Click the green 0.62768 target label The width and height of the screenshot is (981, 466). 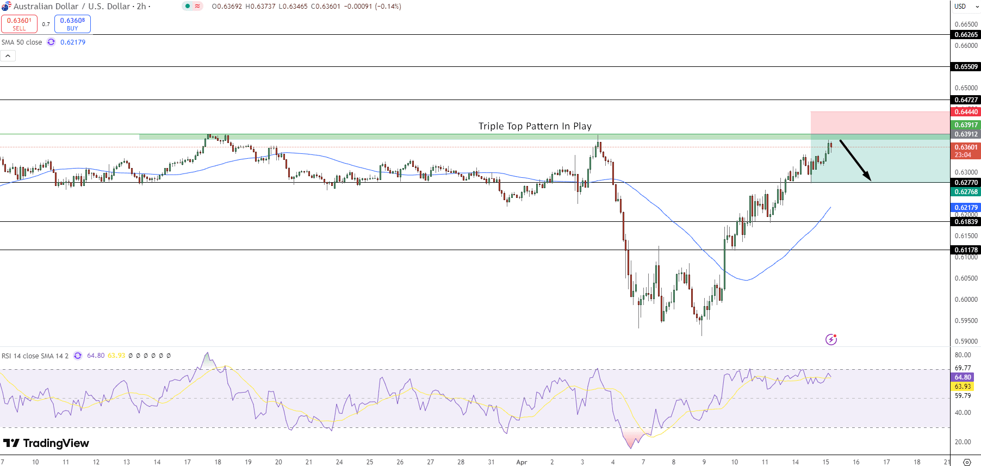[x=966, y=192]
